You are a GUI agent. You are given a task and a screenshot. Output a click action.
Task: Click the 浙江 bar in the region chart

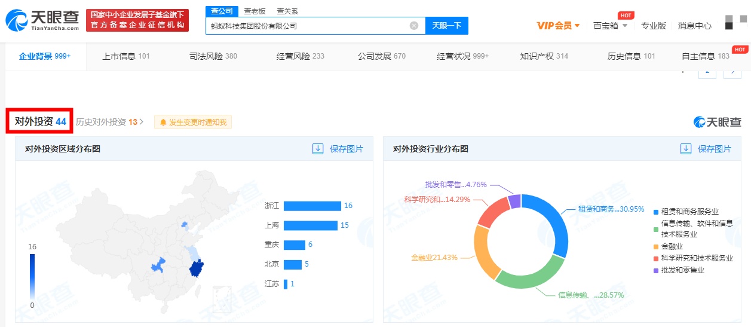click(x=312, y=206)
